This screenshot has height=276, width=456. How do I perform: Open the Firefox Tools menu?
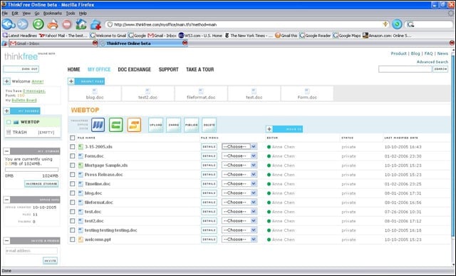coord(71,14)
